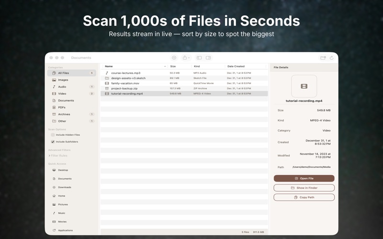Disable Include Subfolders checkbox
This screenshot has width=383, height=239.
tap(53, 141)
